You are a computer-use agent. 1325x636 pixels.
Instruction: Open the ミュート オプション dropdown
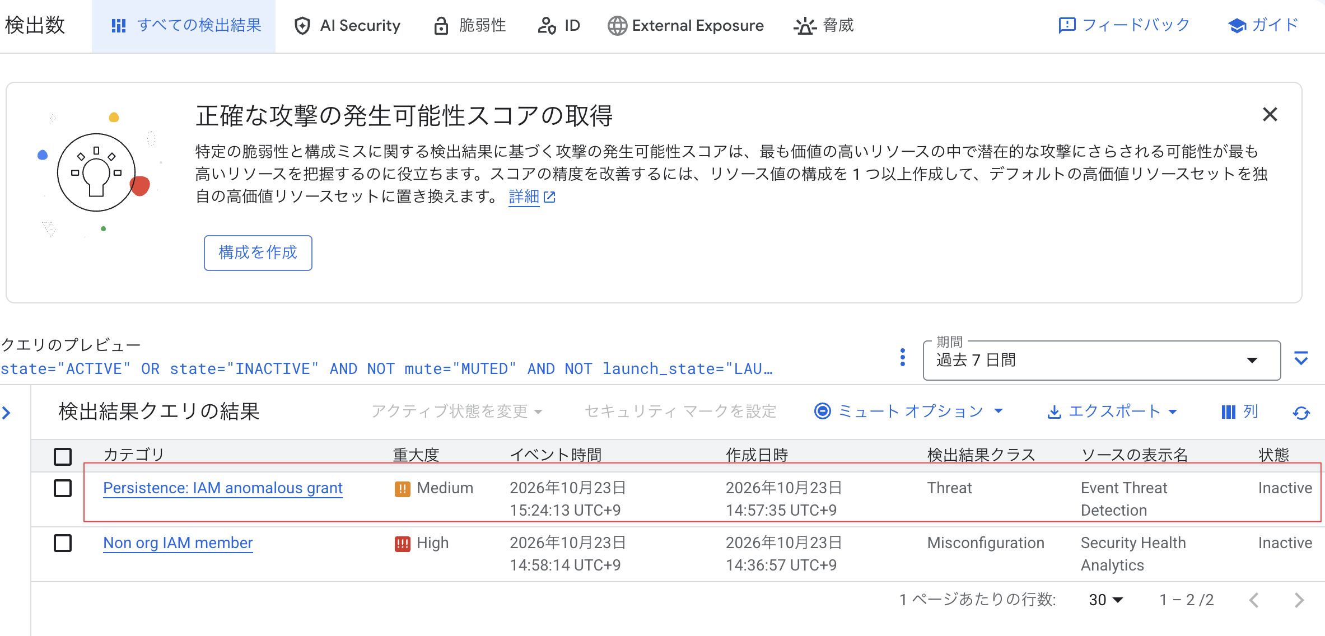[x=908, y=411]
